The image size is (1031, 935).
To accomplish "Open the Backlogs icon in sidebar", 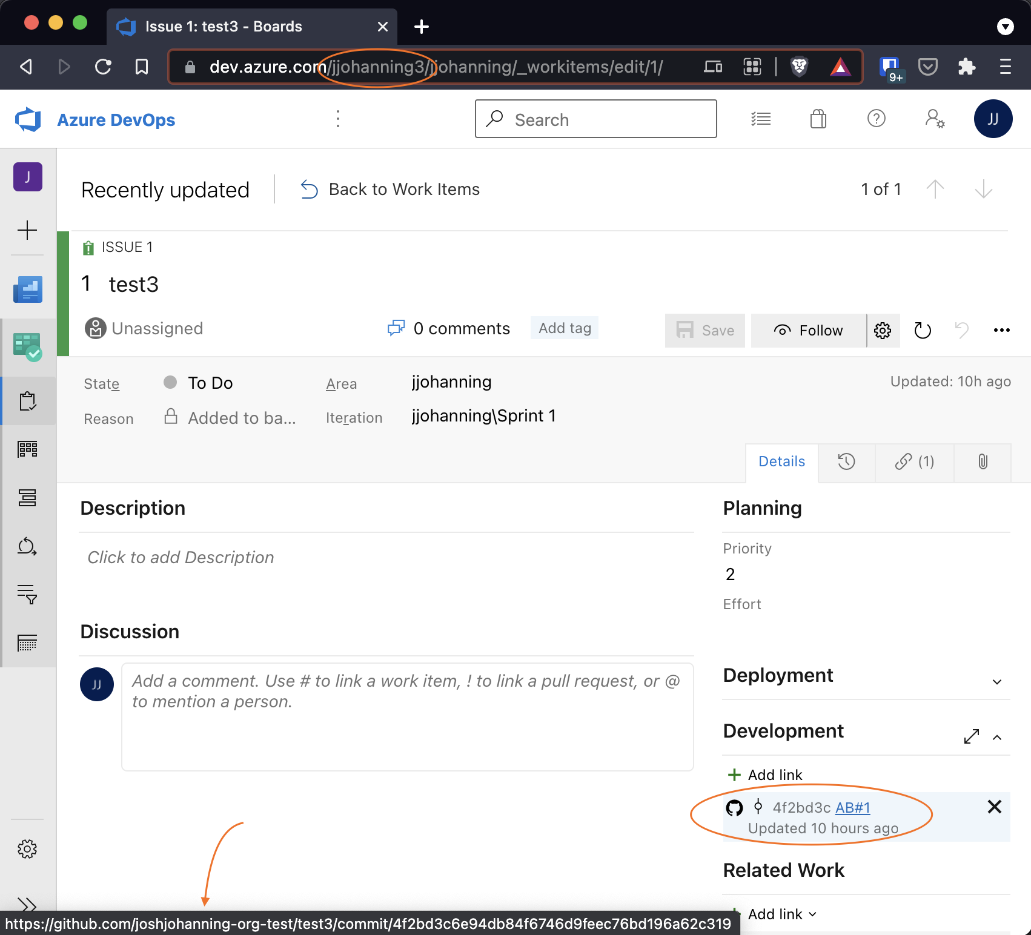I will coord(27,497).
